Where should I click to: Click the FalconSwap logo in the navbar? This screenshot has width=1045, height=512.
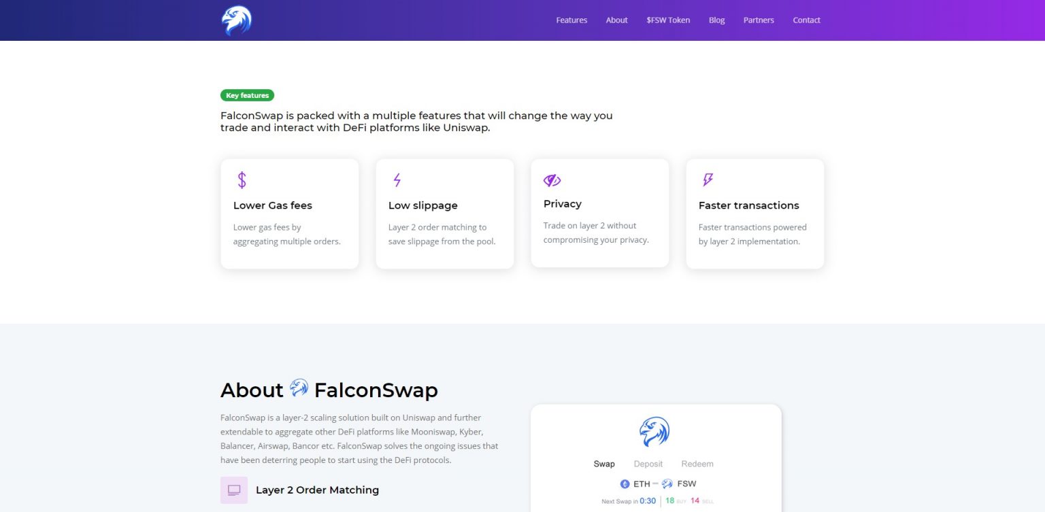[236, 20]
